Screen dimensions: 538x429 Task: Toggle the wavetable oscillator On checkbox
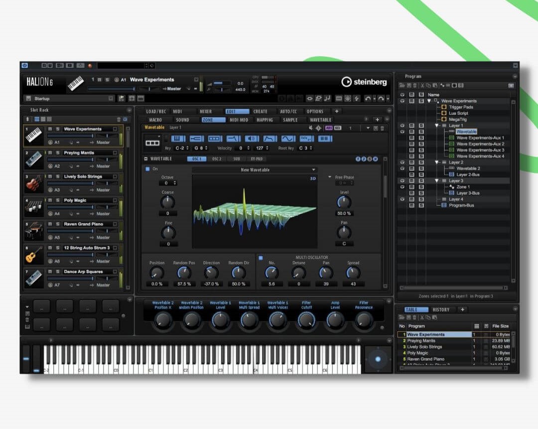pos(147,169)
